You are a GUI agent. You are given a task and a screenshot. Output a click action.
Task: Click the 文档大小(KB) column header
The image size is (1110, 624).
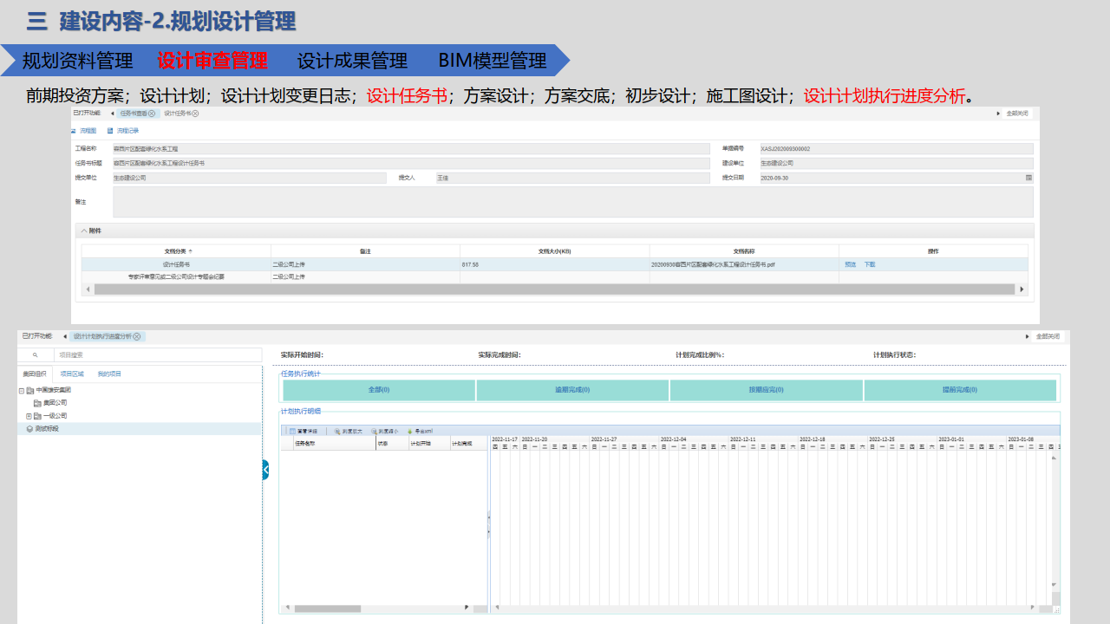[x=555, y=251]
